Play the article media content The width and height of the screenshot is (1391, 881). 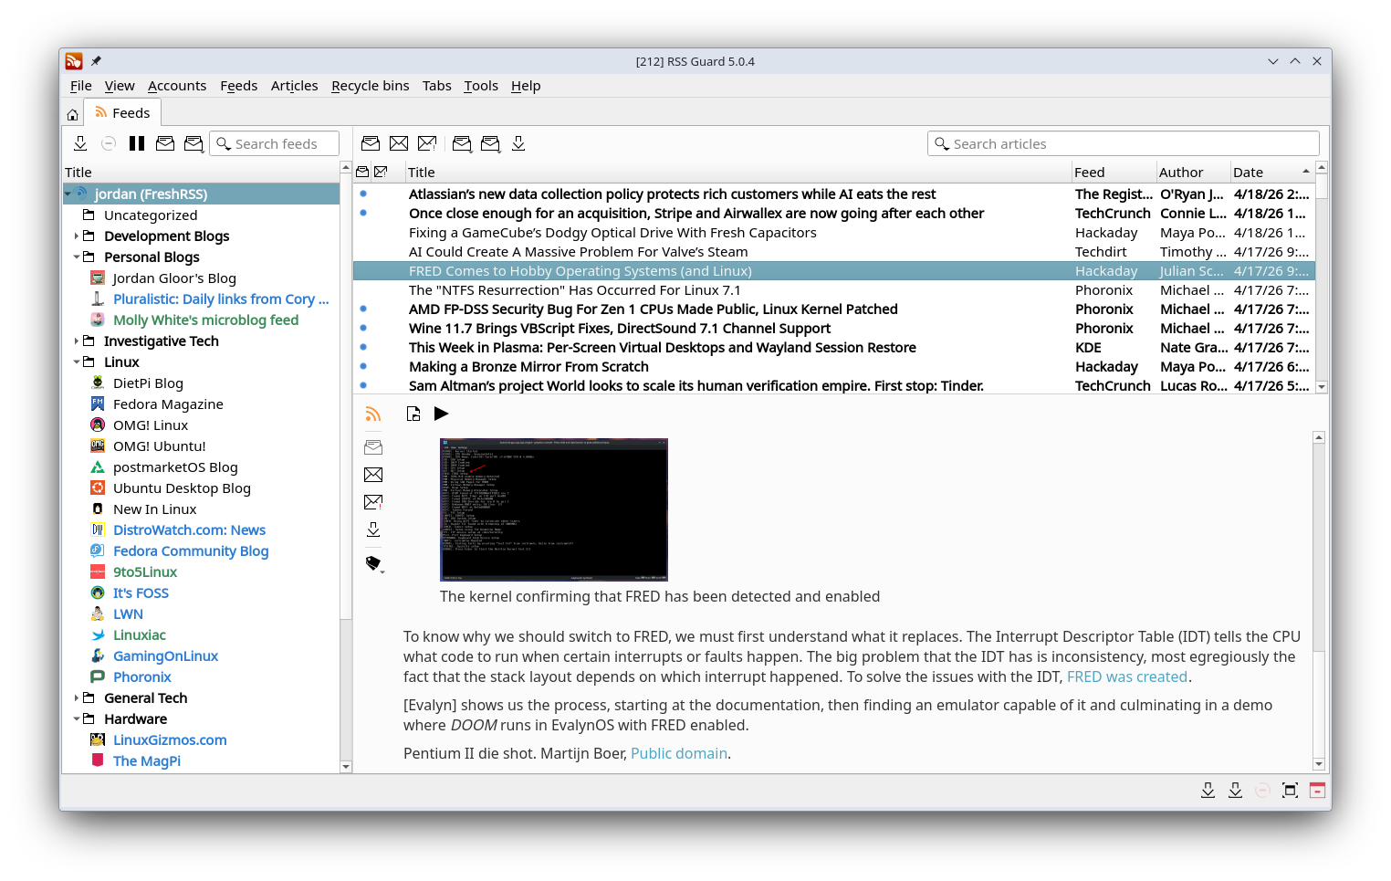[x=442, y=414]
